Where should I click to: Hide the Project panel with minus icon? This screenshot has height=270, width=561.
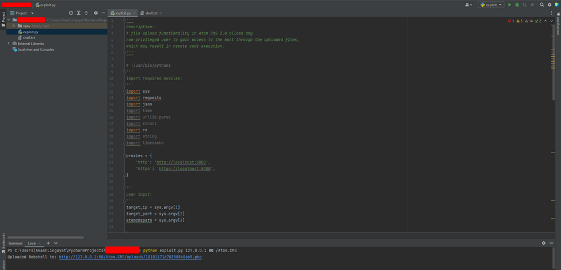pyautogui.click(x=103, y=13)
